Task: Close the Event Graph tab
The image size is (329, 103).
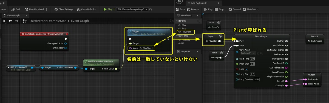Action: [x=26, y=16]
